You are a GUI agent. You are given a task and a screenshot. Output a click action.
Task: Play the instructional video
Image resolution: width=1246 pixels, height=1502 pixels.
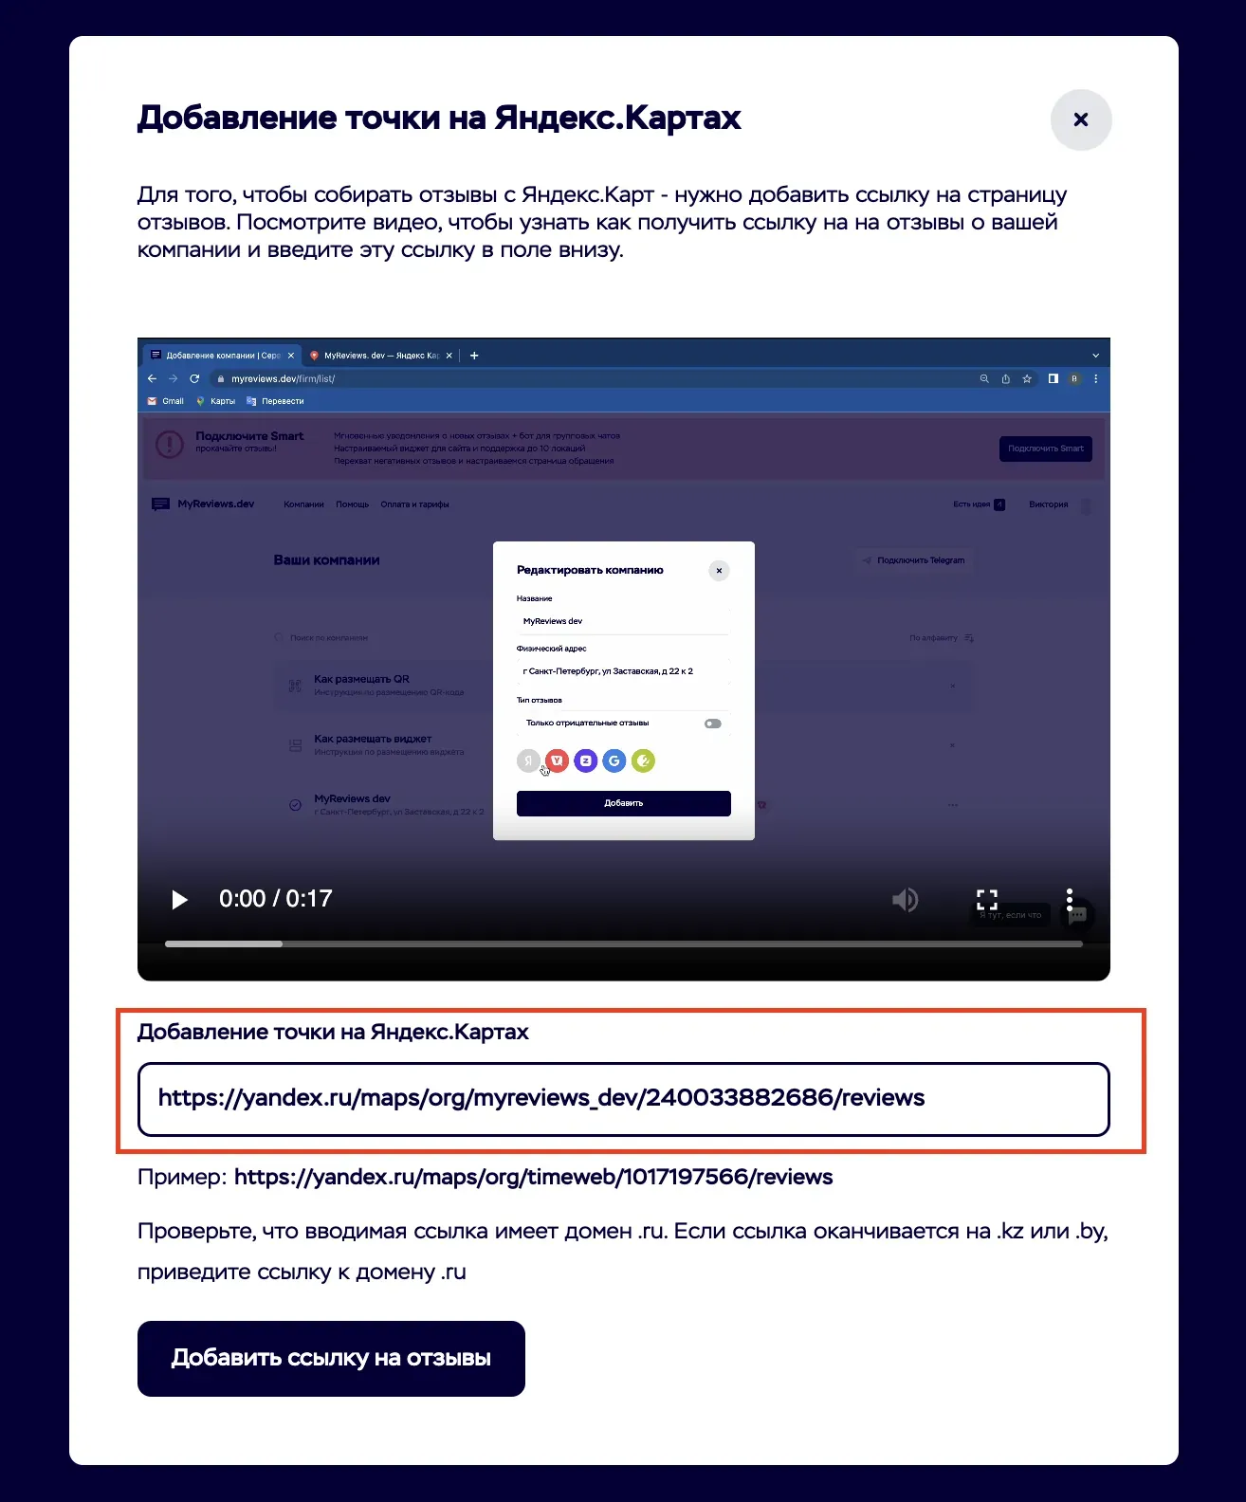point(179,899)
